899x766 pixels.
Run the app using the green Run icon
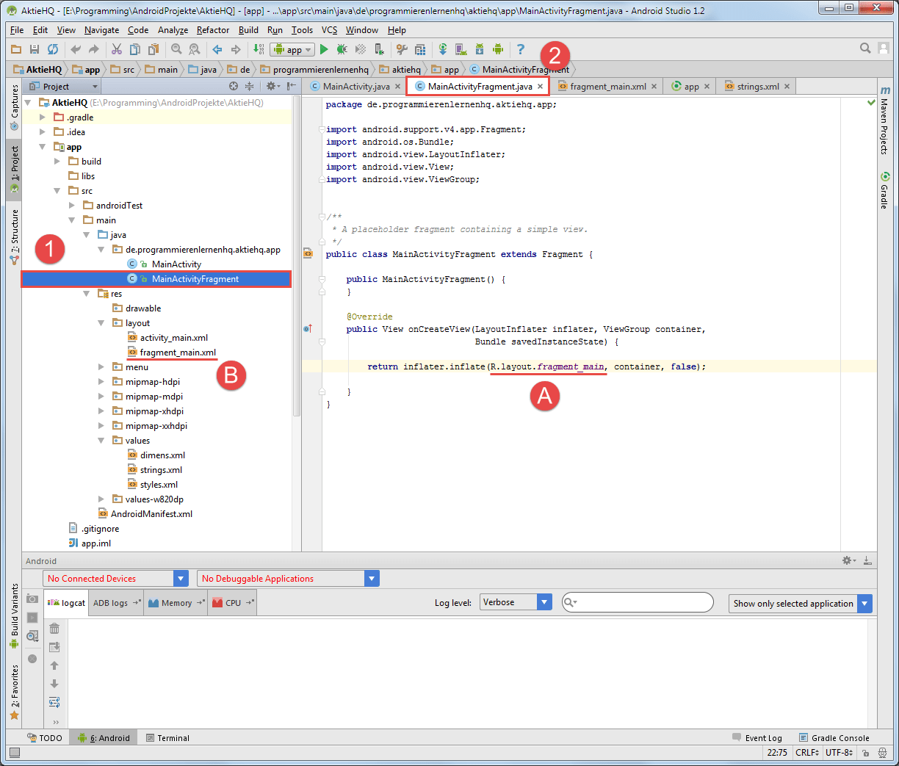[x=324, y=49]
